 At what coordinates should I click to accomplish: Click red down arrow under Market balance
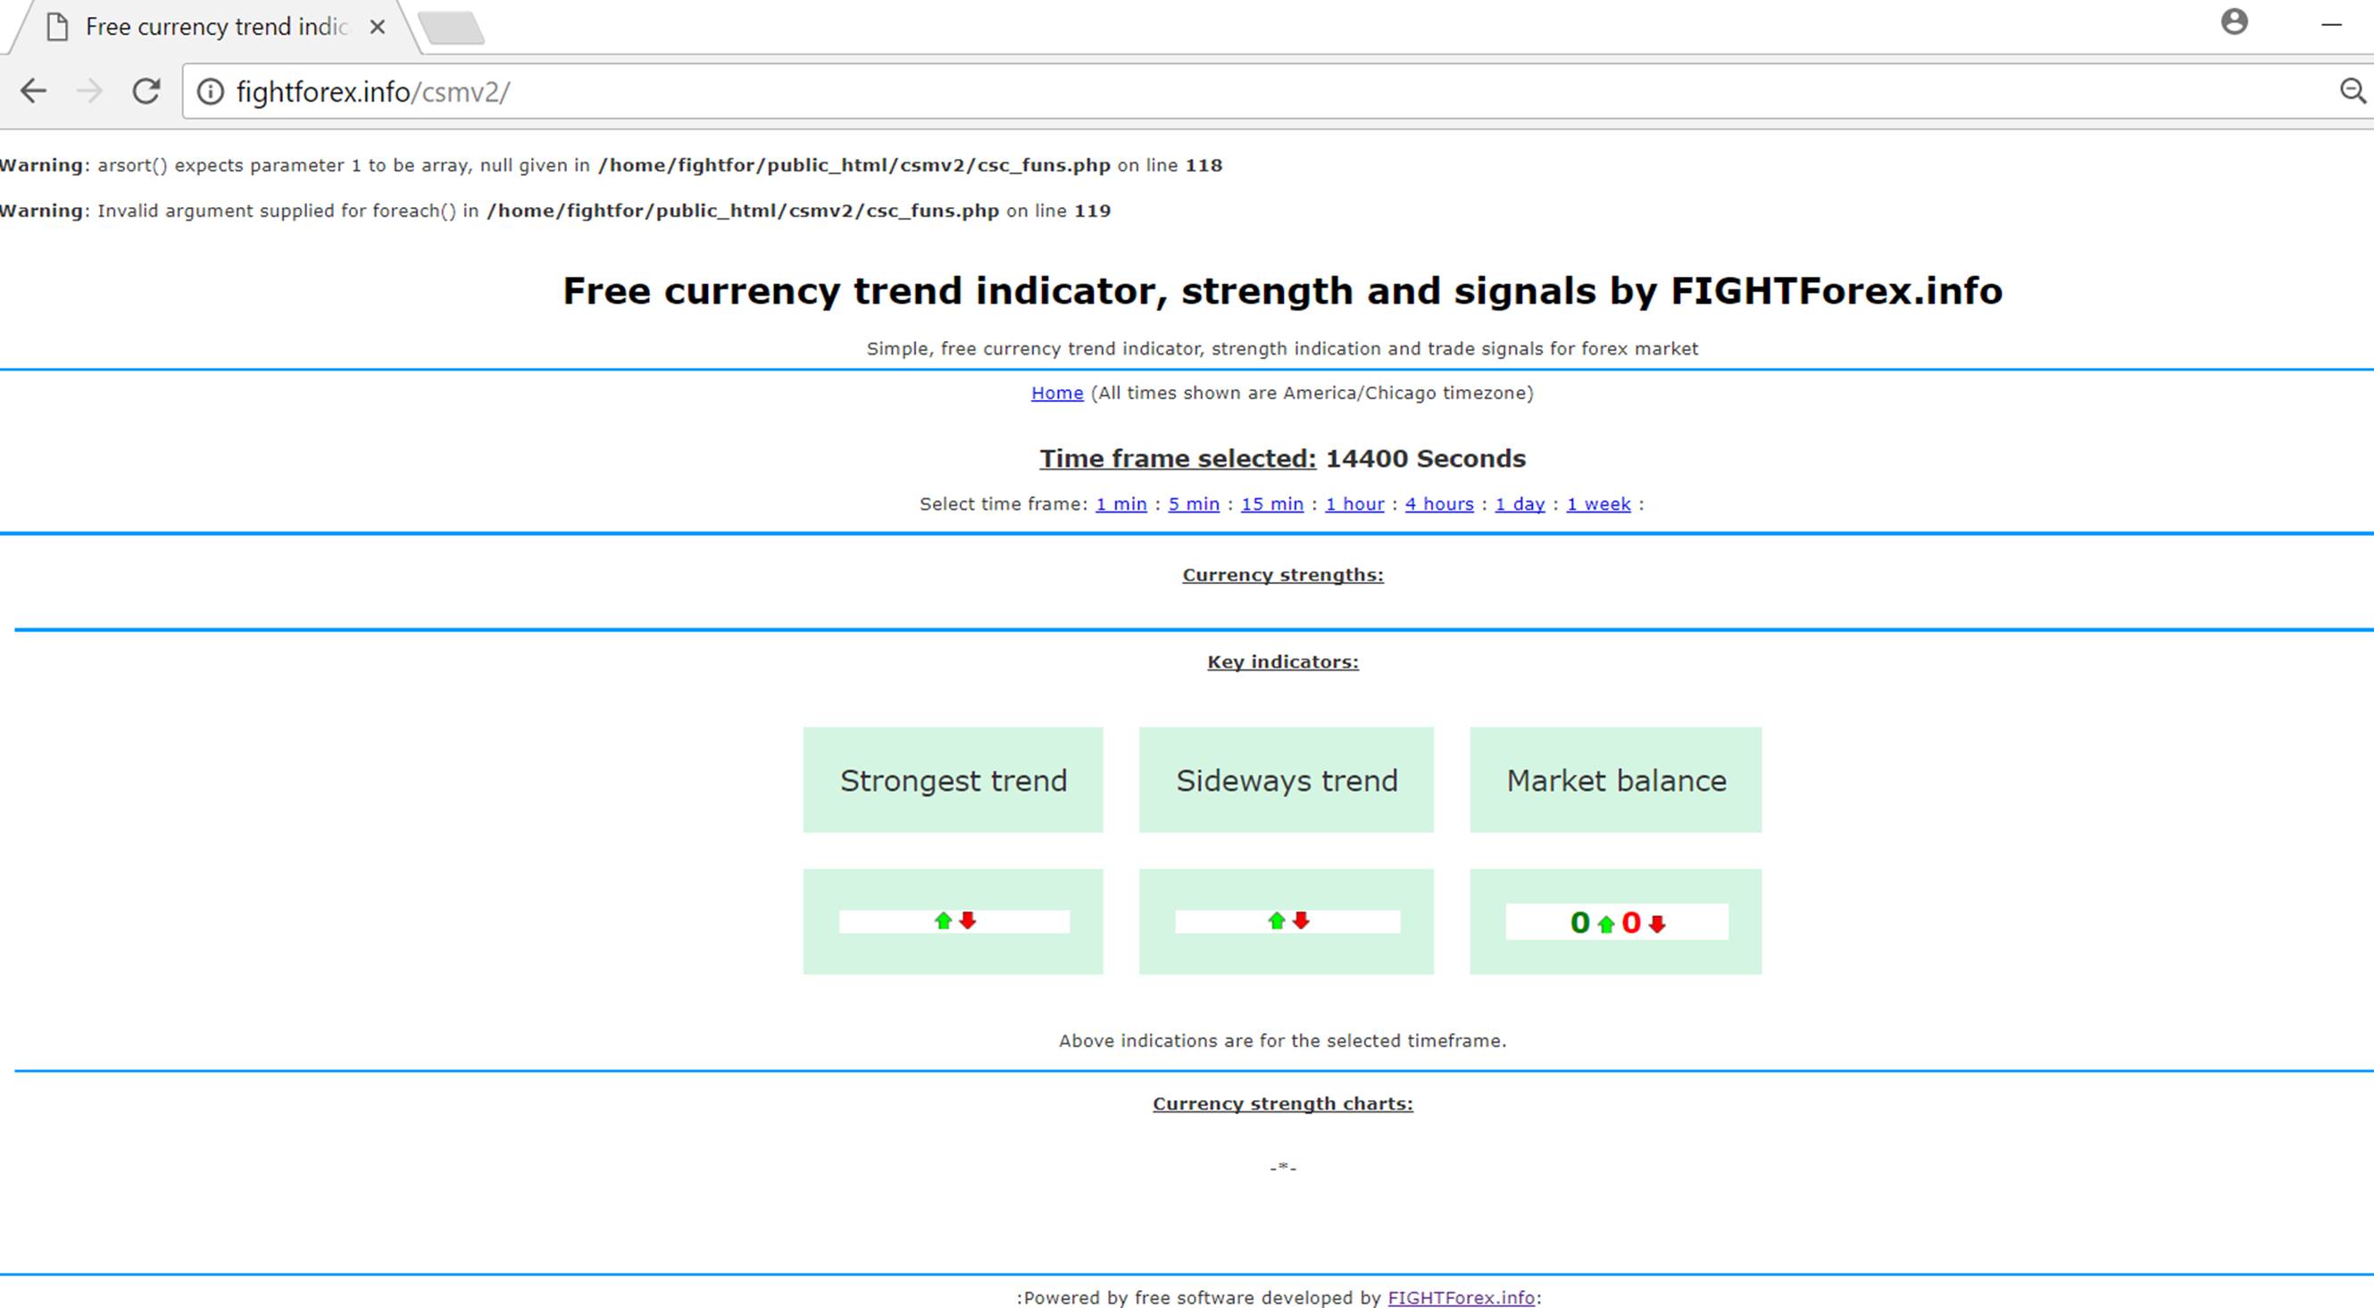[x=1657, y=923]
